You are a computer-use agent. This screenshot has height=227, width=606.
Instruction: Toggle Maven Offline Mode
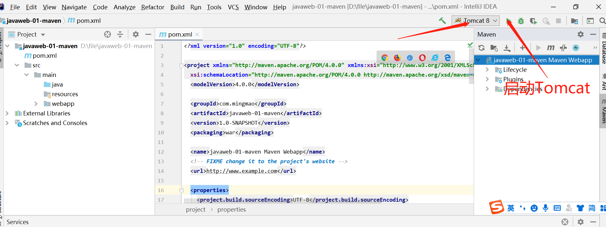click(563, 48)
